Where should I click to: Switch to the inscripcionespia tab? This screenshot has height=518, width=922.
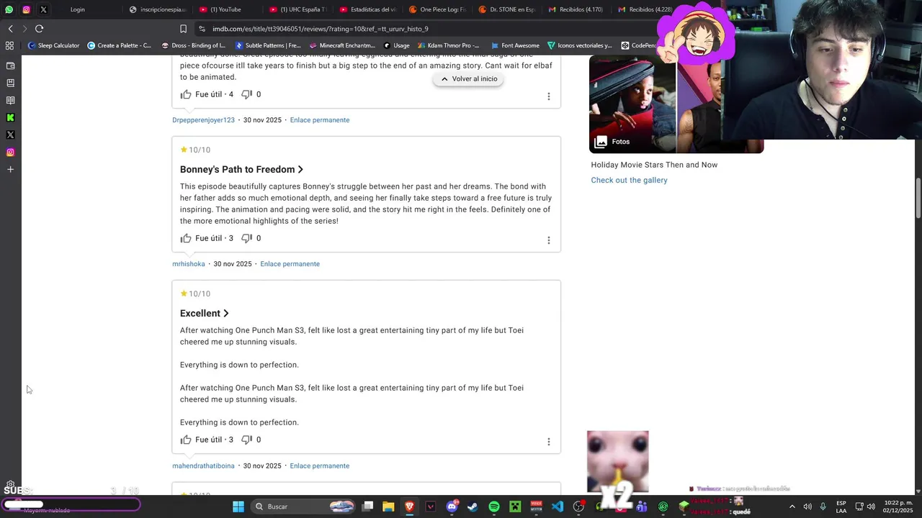coord(158,9)
